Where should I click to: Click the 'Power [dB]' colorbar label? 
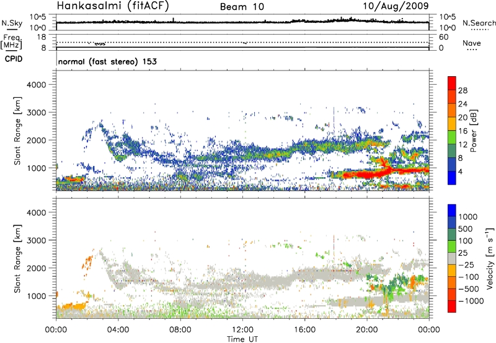(473, 131)
